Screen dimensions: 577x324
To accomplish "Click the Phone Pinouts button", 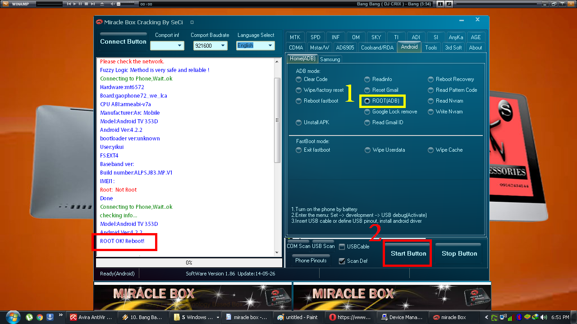I will point(311,260).
